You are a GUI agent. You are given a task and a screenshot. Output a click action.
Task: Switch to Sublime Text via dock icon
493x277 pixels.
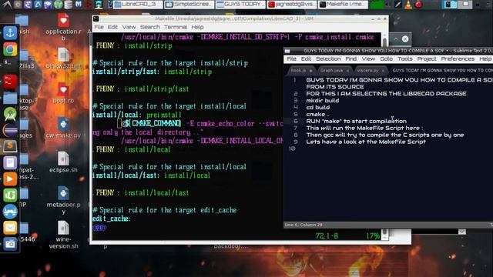coord(10,146)
